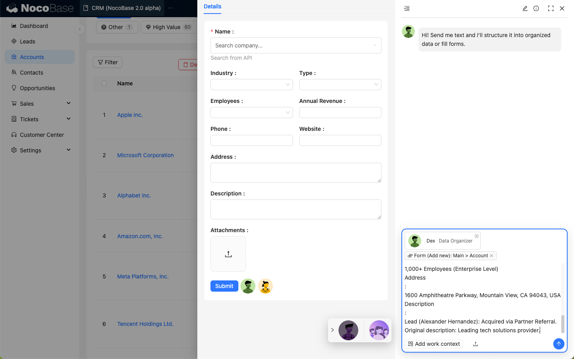Remove the Form Account context tag
Viewport: 574px width, 359px height.
(491, 256)
